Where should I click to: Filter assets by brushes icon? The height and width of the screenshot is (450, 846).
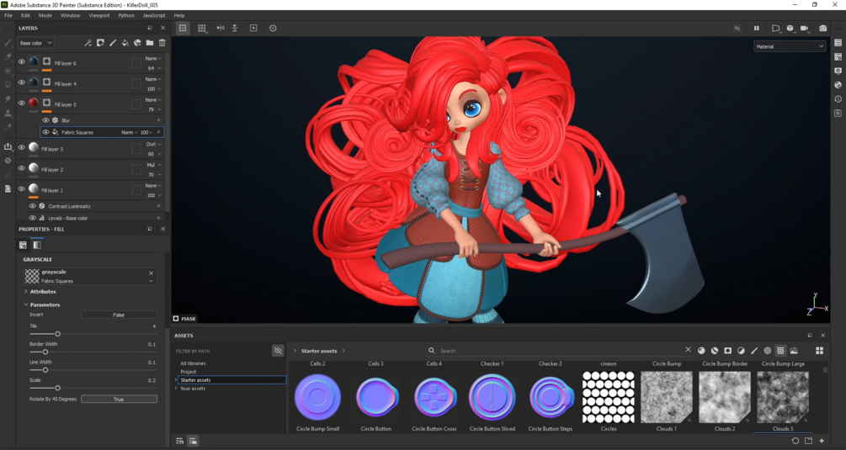(x=754, y=350)
